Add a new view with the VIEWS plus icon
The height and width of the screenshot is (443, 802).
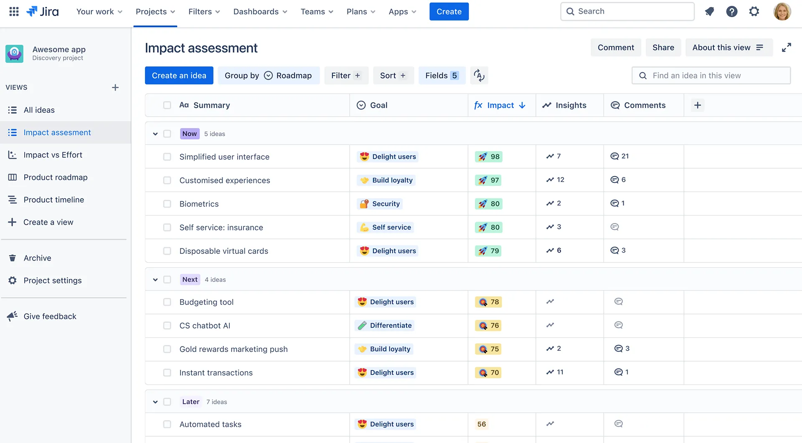pyautogui.click(x=115, y=87)
